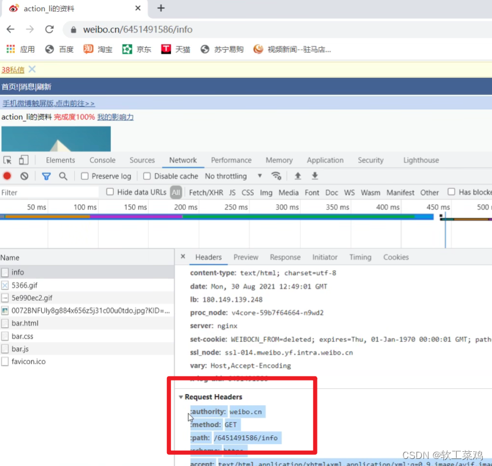Select the favicon.ico request
Viewport: 492px width, 466px height.
[87, 362]
